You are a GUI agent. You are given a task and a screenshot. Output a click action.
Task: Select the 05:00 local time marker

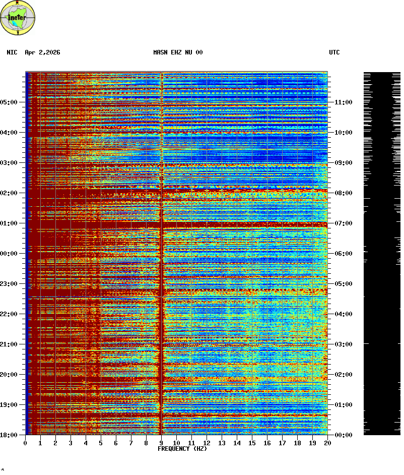[x=9, y=102]
